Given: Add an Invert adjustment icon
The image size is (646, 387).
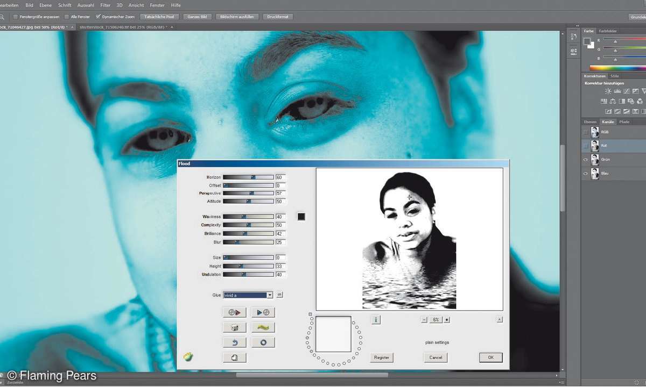Looking at the screenshot, I should pos(608,111).
